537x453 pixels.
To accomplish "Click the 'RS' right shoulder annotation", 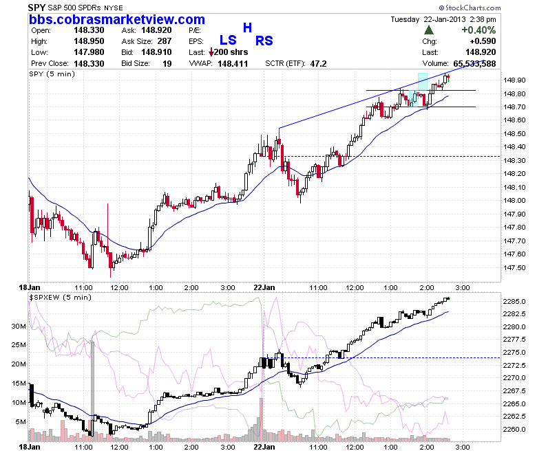I will [x=264, y=41].
